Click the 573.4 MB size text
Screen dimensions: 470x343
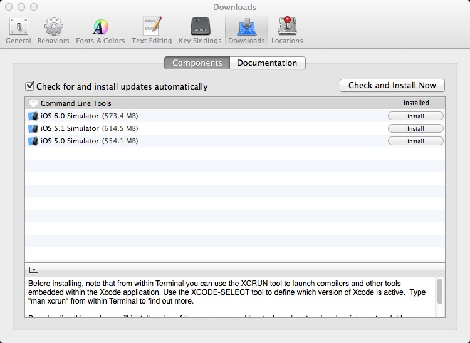click(x=120, y=116)
